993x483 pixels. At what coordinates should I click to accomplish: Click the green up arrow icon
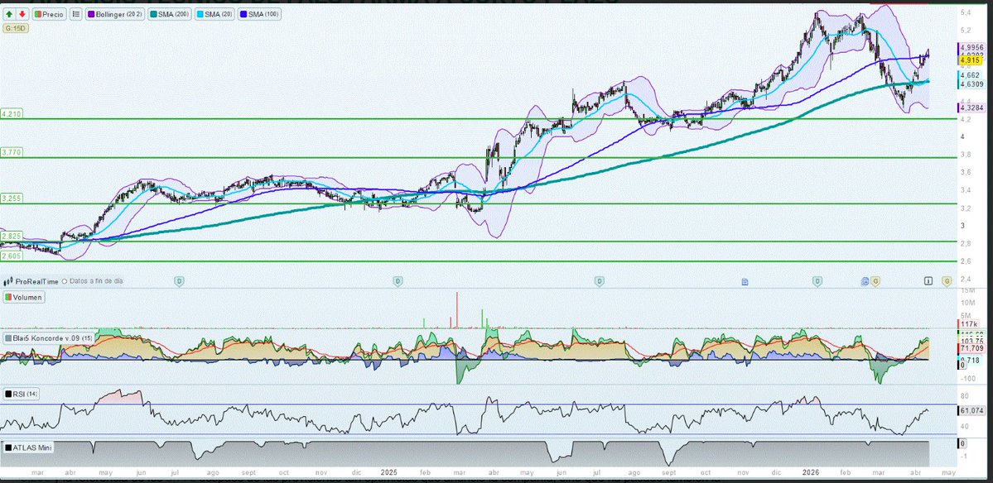click(9, 14)
